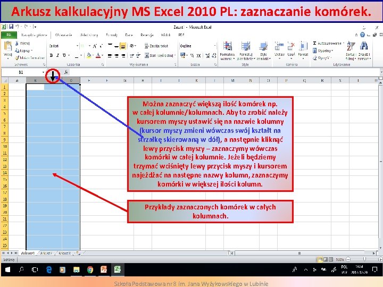Click zoom in plus button in status bar
The width and height of the screenshot is (383, 287).
click(x=380, y=260)
